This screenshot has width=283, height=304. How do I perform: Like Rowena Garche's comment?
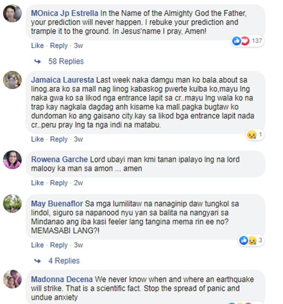click(x=37, y=183)
